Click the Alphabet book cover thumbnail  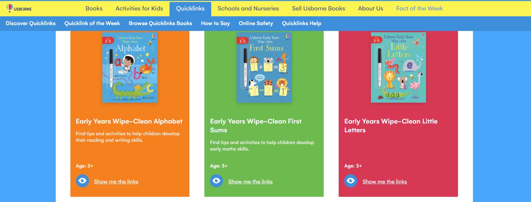[130, 67]
